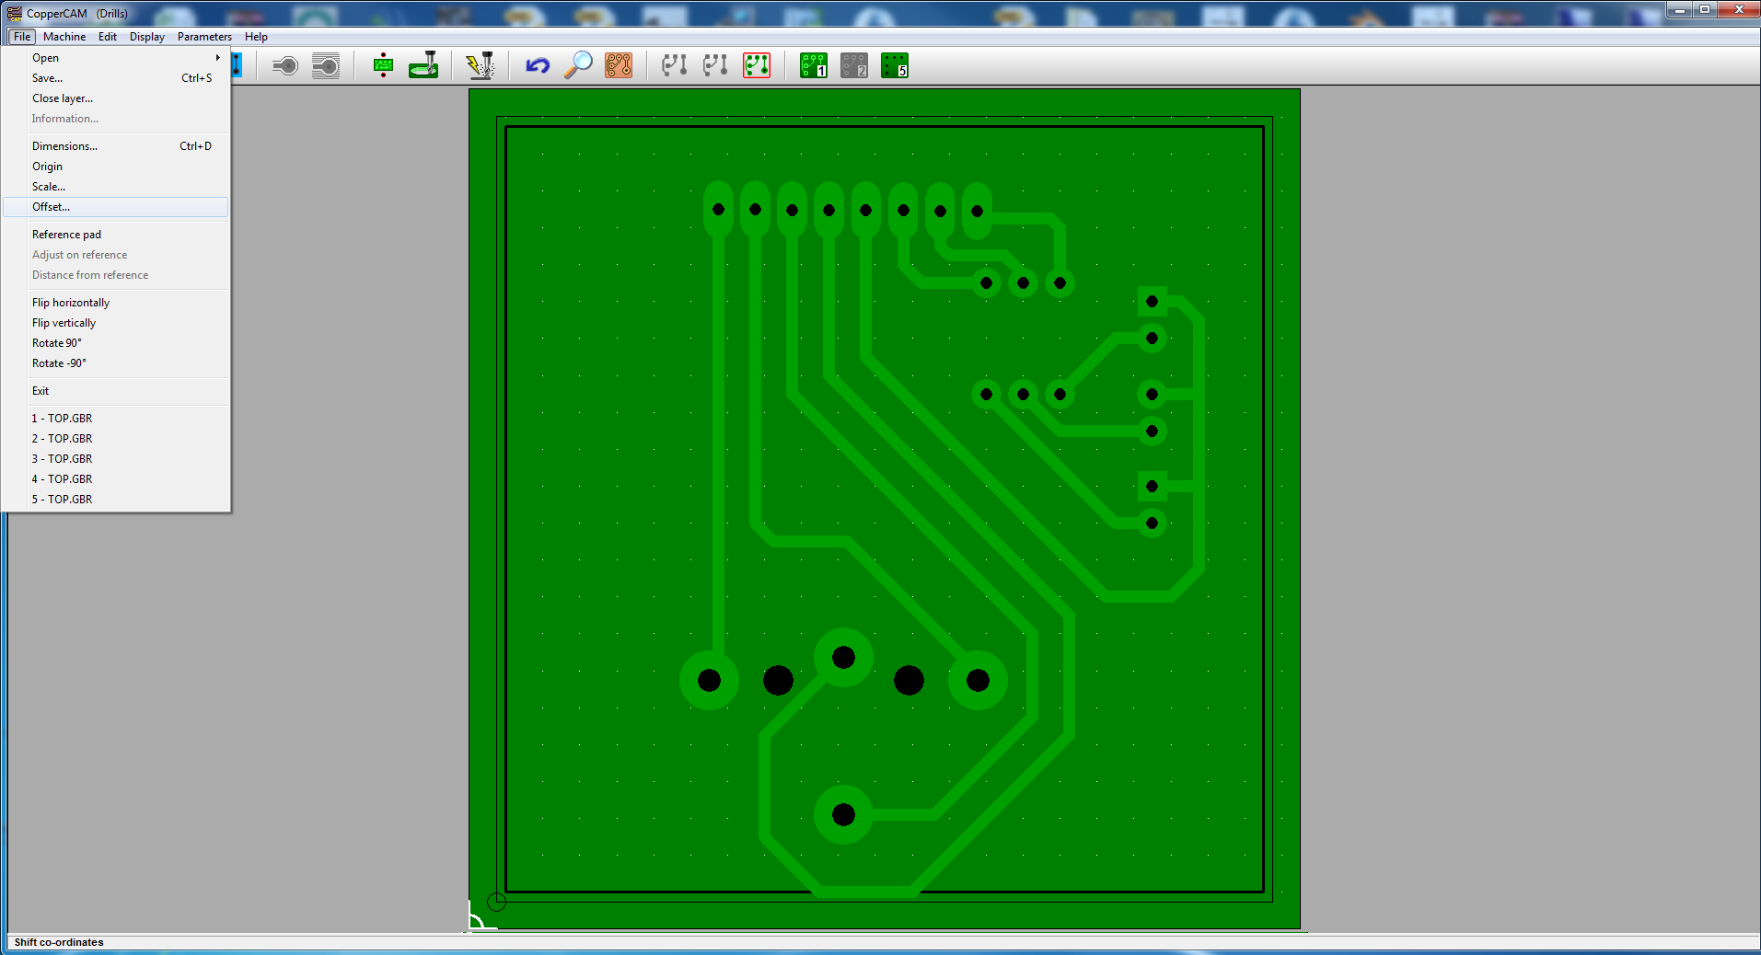Viewport: 1761px width, 955px height.
Task: Select the spark engraving simulation icon
Action: 481,65
